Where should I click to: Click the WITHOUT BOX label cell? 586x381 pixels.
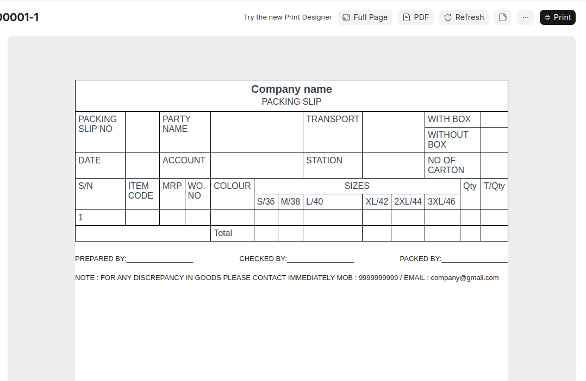click(452, 139)
